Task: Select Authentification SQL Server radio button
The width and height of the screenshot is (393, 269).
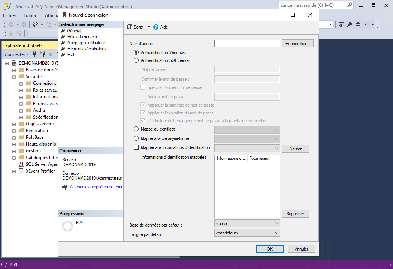Action: [x=136, y=60]
